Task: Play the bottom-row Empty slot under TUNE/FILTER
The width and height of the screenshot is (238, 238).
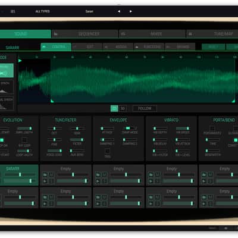Action: coord(45,203)
